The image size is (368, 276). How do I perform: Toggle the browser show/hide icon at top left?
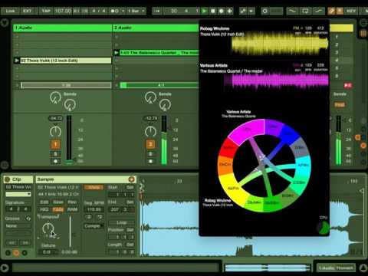click(x=5, y=23)
